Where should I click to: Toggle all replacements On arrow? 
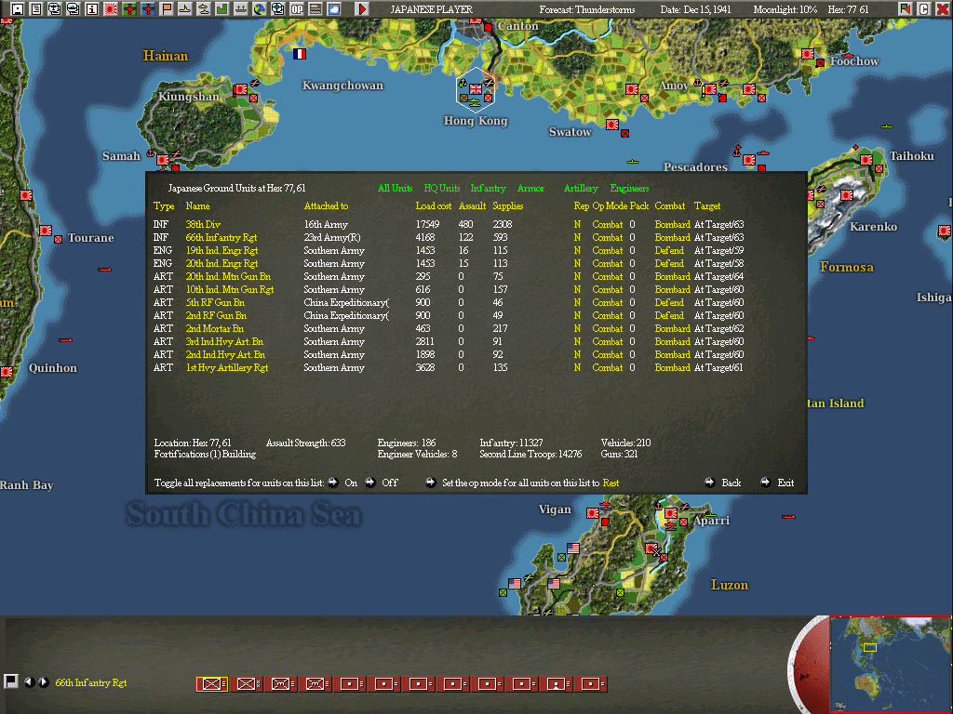point(333,483)
